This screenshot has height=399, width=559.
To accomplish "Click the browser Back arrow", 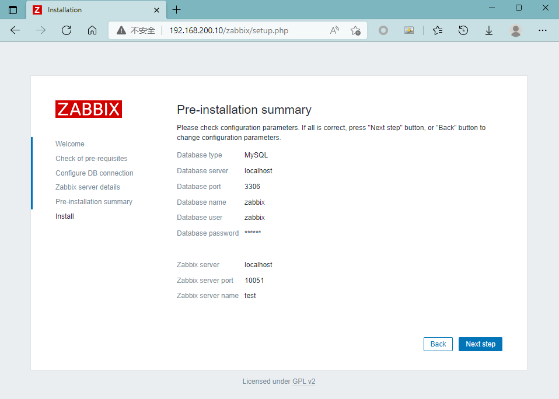I will 15,30.
